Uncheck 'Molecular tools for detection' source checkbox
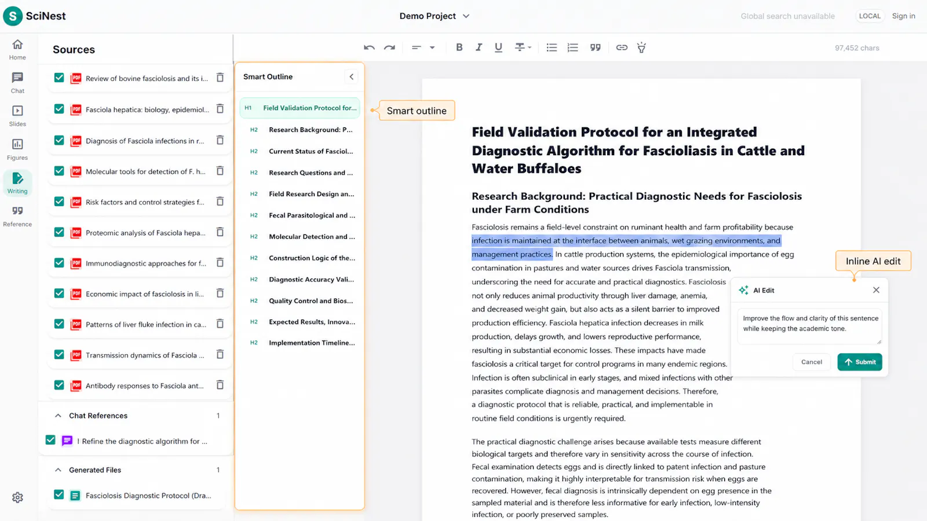The width and height of the screenshot is (927, 521). tap(59, 171)
